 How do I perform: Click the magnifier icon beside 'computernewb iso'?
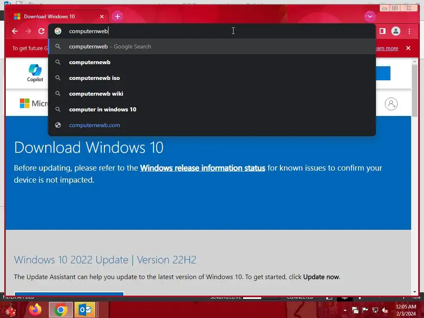click(x=58, y=78)
